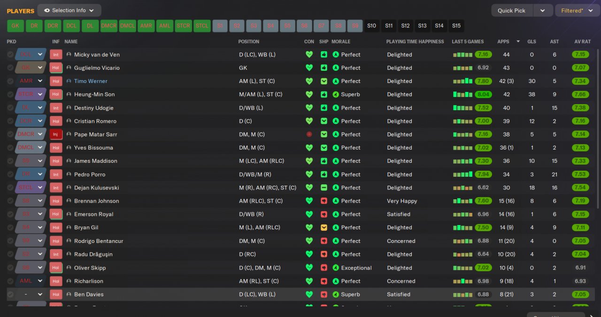Open the Filtered dropdown
Image resolution: width=601 pixels, height=317 pixels.
pyautogui.click(x=577, y=10)
